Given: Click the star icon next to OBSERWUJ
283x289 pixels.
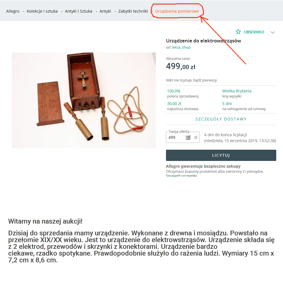Looking at the screenshot, I should [x=238, y=32].
